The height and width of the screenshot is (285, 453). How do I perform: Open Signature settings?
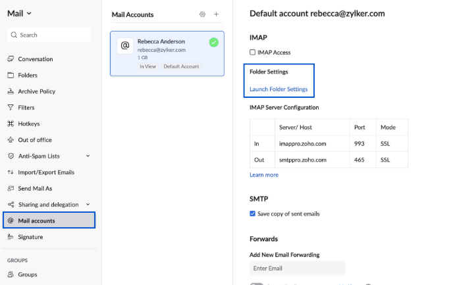point(30,236)
